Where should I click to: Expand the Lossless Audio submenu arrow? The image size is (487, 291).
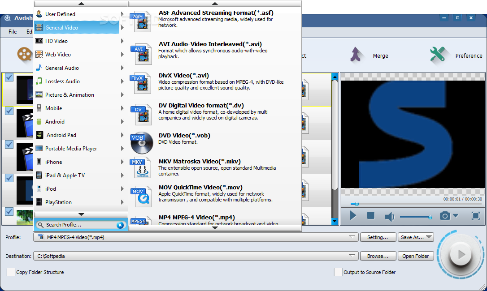coord(122,81)
